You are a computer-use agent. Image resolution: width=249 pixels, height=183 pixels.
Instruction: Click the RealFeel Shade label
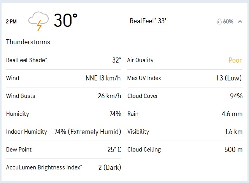(x=26, y=60)
